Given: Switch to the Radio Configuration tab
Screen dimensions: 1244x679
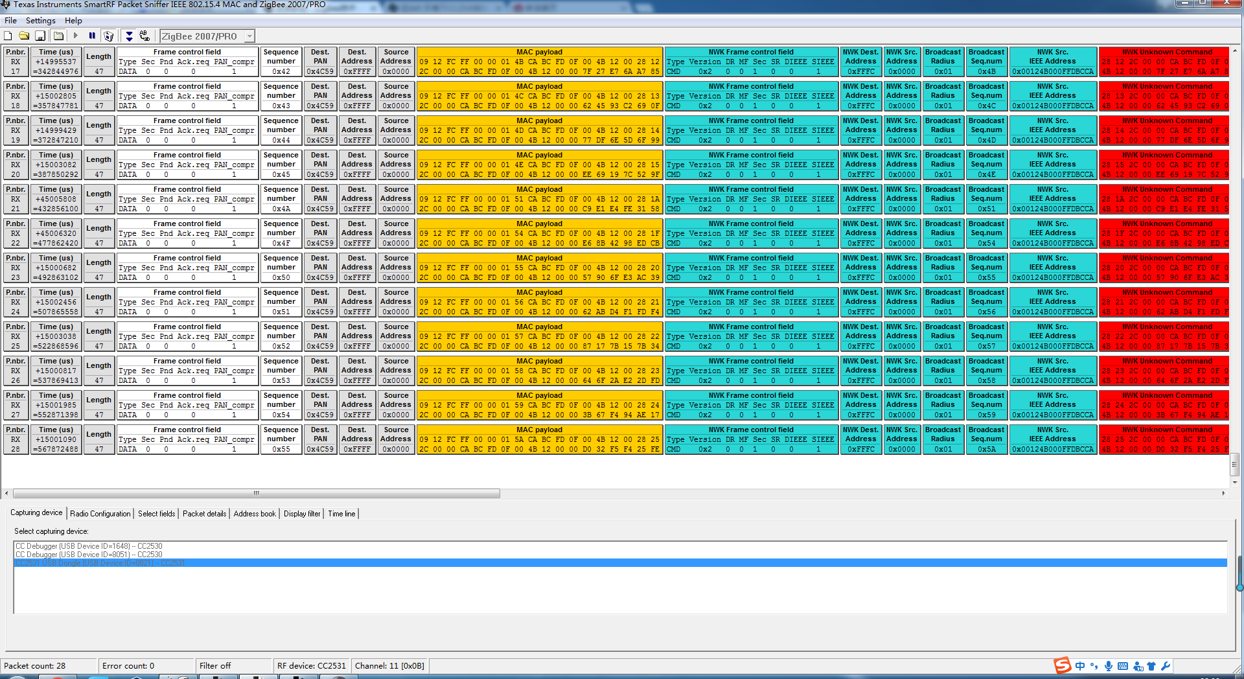Looking at the screenshot, I should point(100,514).
